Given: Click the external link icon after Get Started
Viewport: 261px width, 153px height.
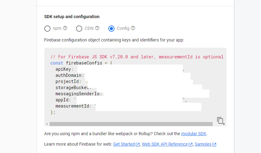Looking at the screenshot, I should (x=138, y=144).
